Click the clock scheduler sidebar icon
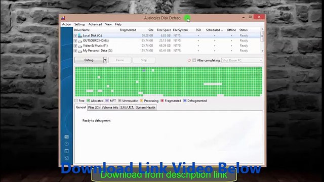324x182 pixels. pos(66,144)
